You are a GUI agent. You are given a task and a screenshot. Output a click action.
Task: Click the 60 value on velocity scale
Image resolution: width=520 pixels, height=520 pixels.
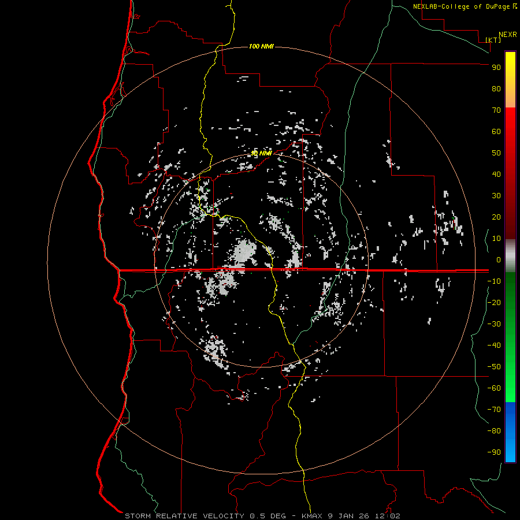496,132
